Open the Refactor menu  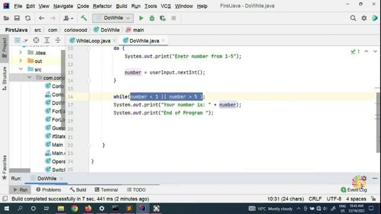point(102,6)
